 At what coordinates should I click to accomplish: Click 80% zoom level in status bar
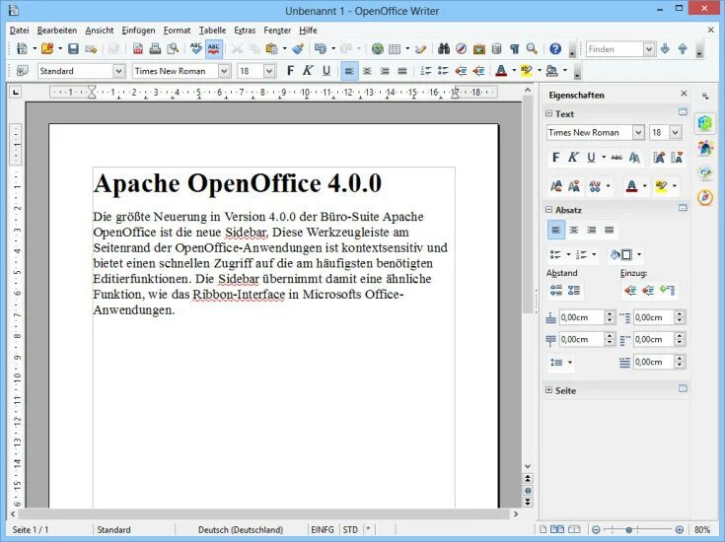(x=702, y=529)
